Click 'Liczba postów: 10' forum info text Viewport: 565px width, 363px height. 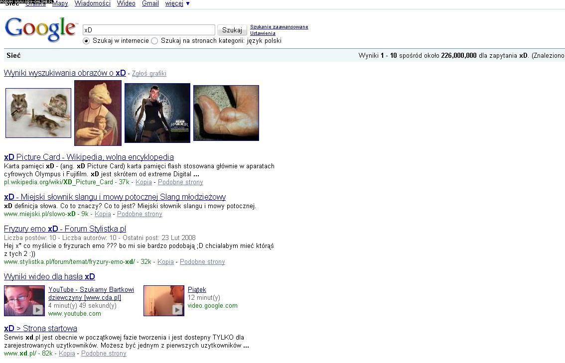[30, 238]
